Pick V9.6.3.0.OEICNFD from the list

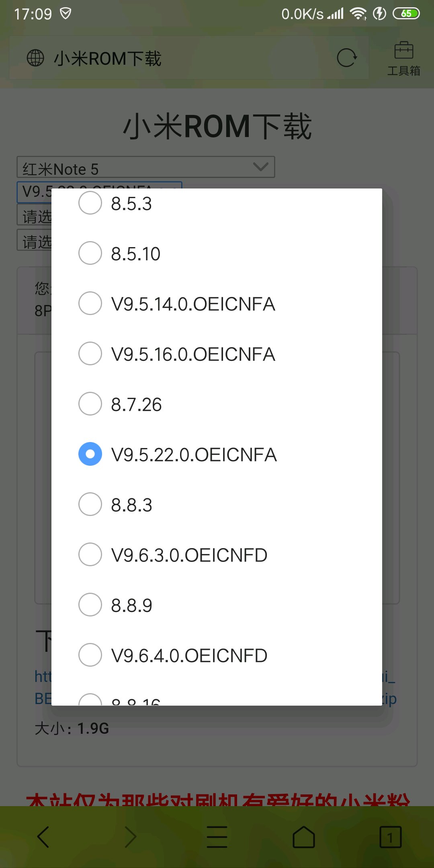[x=217, y=555]
